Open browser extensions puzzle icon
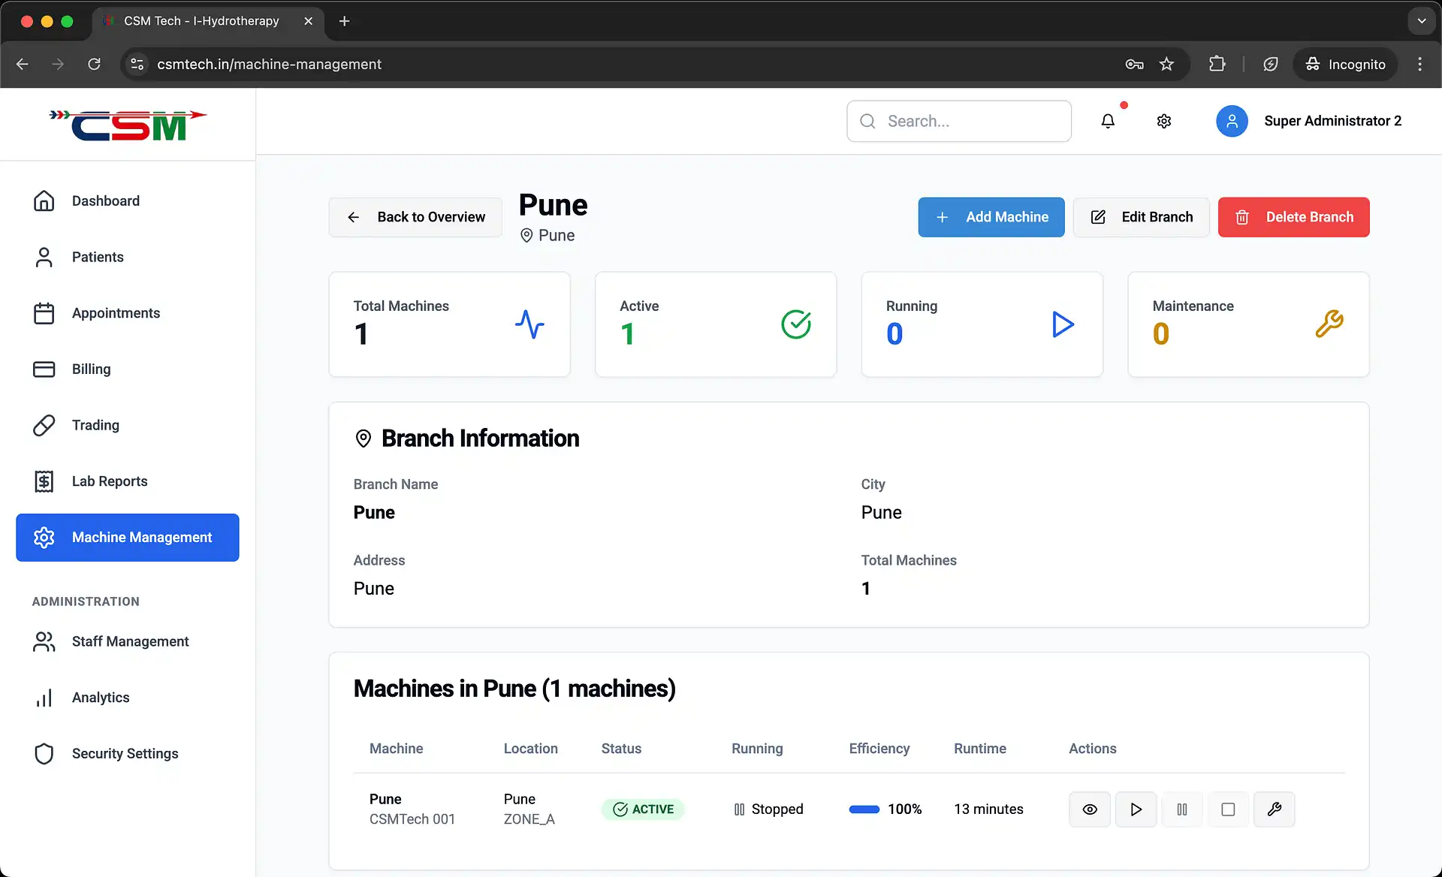Image resolution: width=1442 pixels, height=877 pixels. tap(1217, 65)
